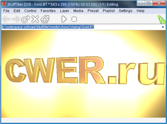Open the File menu
The height and width of the screenshot is (124, 167).
click(x=6, y=11)
